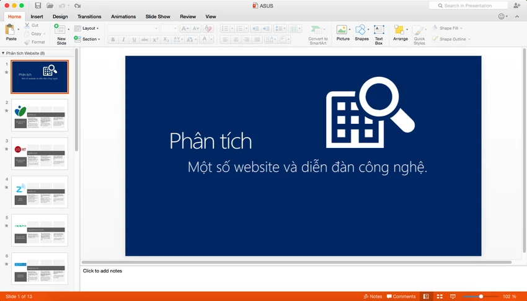Collapse the Phân tích Website section
527x301 pixels.
(3, 53)
